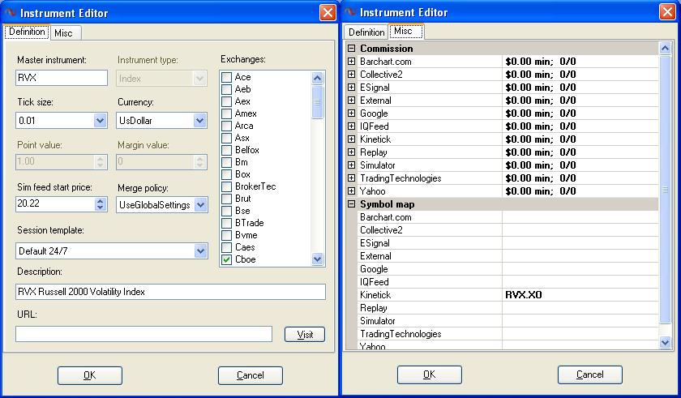Viewport: 681px width, 398px height.
Task: Open the Currency dropdown list
Action: (199, 120)
